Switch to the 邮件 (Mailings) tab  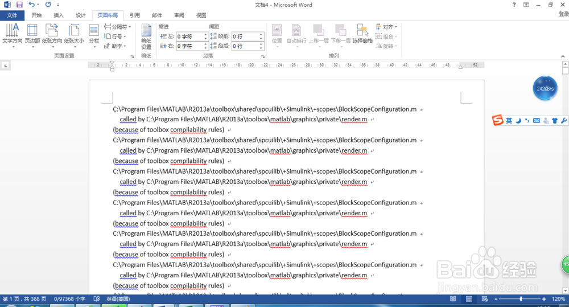point(157,15)
